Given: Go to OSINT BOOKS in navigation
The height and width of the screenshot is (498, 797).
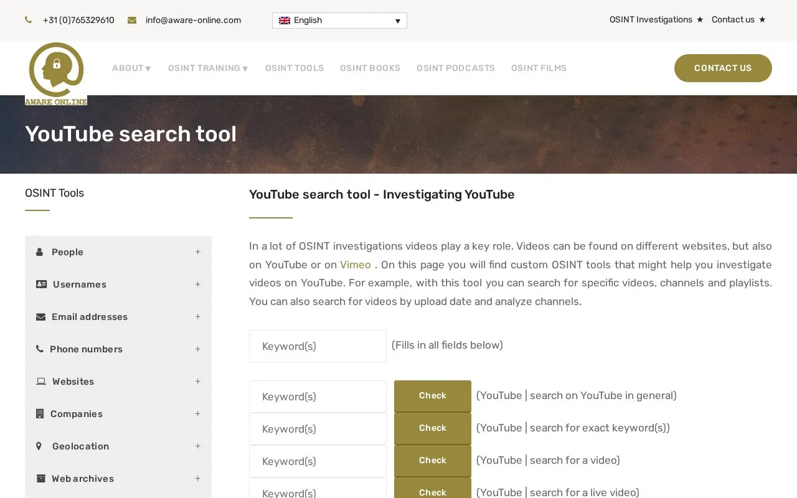Looking at the screenshot, I should [x=370, y=68].
